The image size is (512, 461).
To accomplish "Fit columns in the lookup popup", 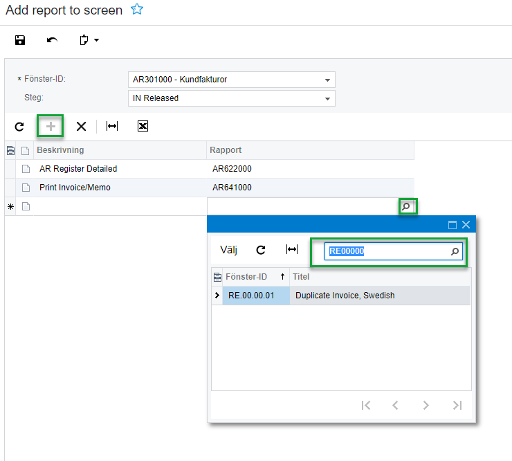I will (291, 250).
